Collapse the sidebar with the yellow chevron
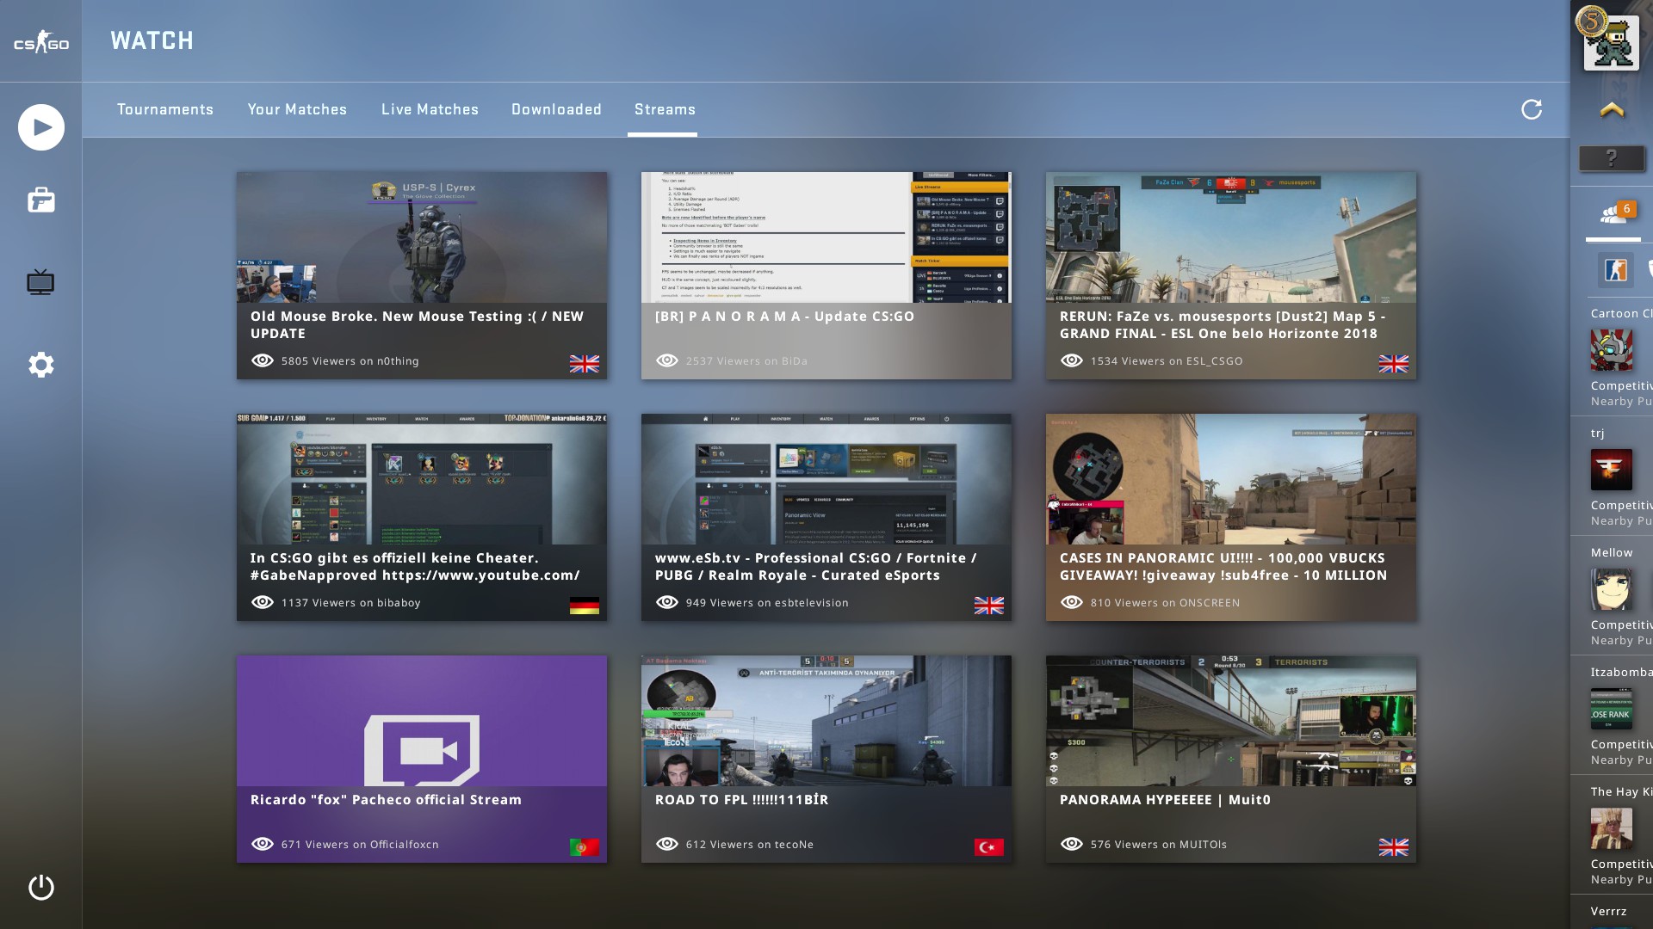 point(1612,109)
